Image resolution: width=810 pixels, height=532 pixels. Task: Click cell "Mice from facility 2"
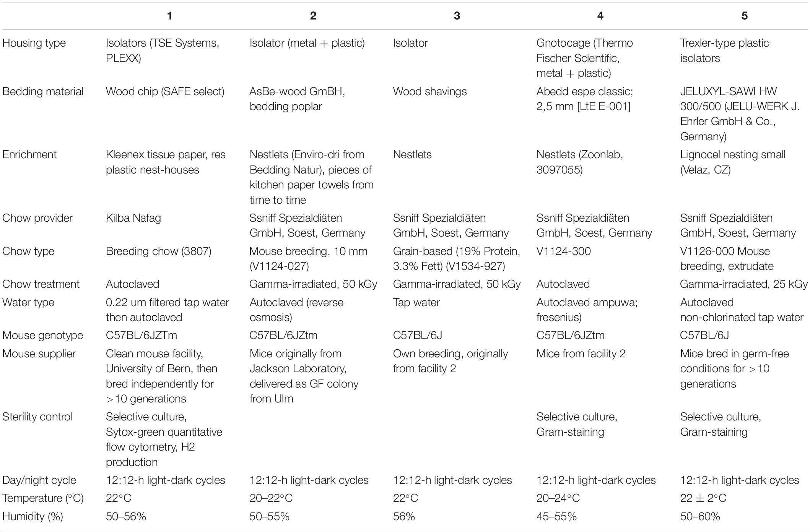click(x=581, y=354)
